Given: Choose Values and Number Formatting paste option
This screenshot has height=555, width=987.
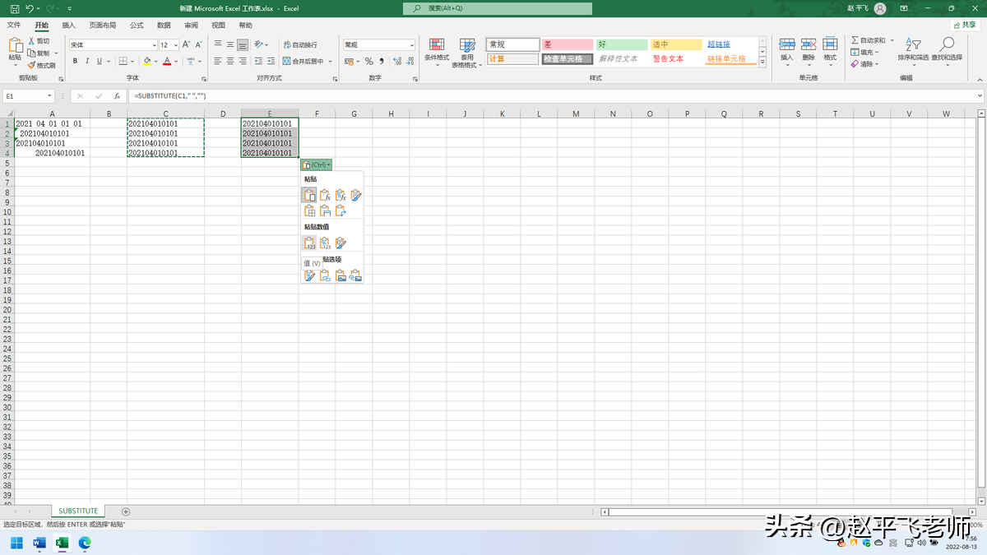Looking at the screenshot, I should [325, 243].
